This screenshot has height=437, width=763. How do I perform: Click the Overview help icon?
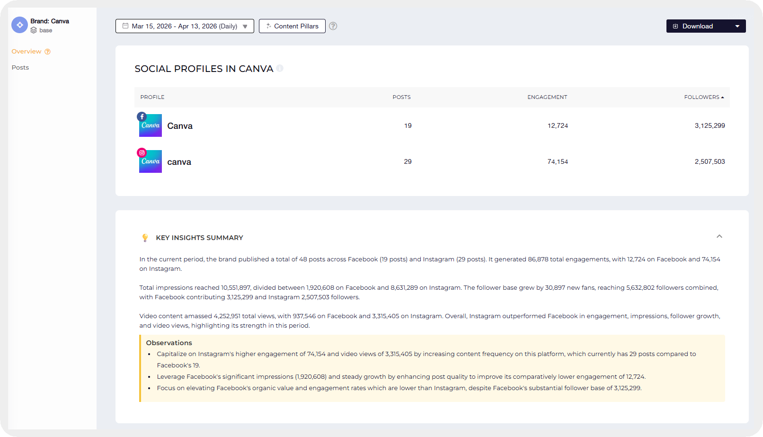[x=47, y=52]
